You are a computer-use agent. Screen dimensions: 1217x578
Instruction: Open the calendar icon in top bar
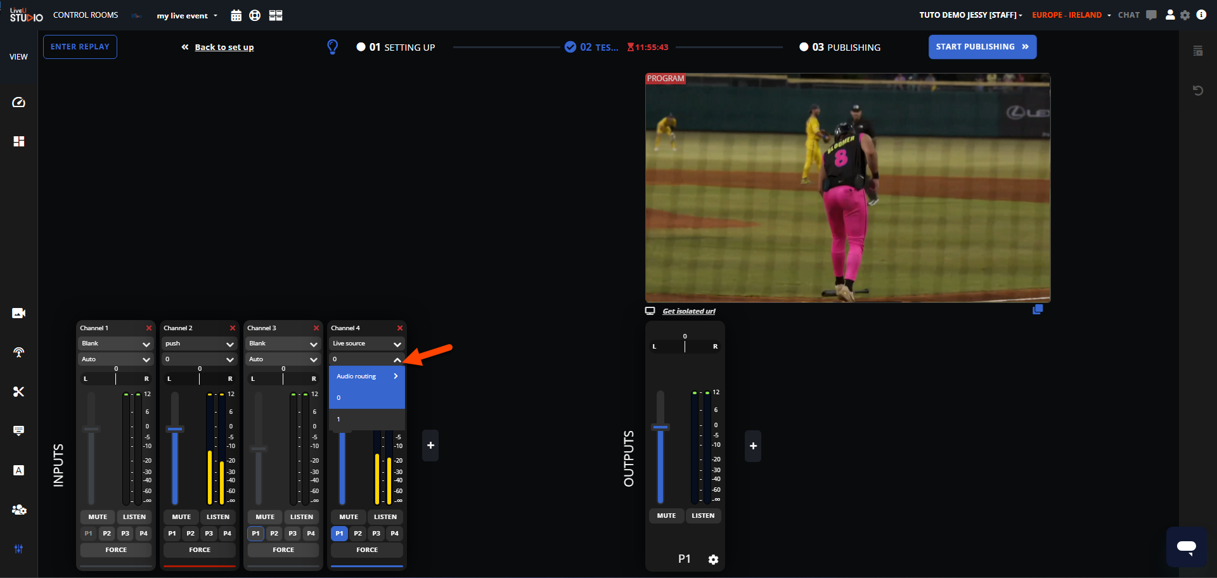[236, 15]
